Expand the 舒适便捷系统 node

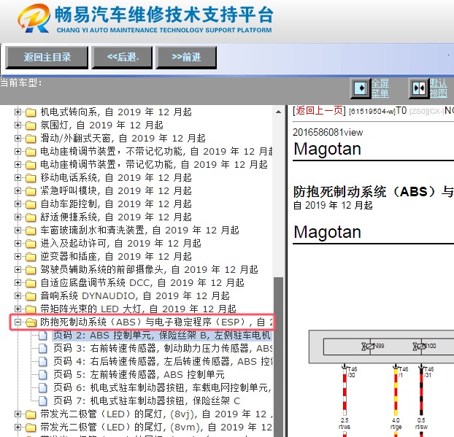pos(18,217)
